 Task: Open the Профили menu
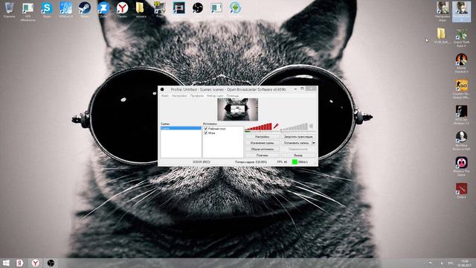coord(197,96)
